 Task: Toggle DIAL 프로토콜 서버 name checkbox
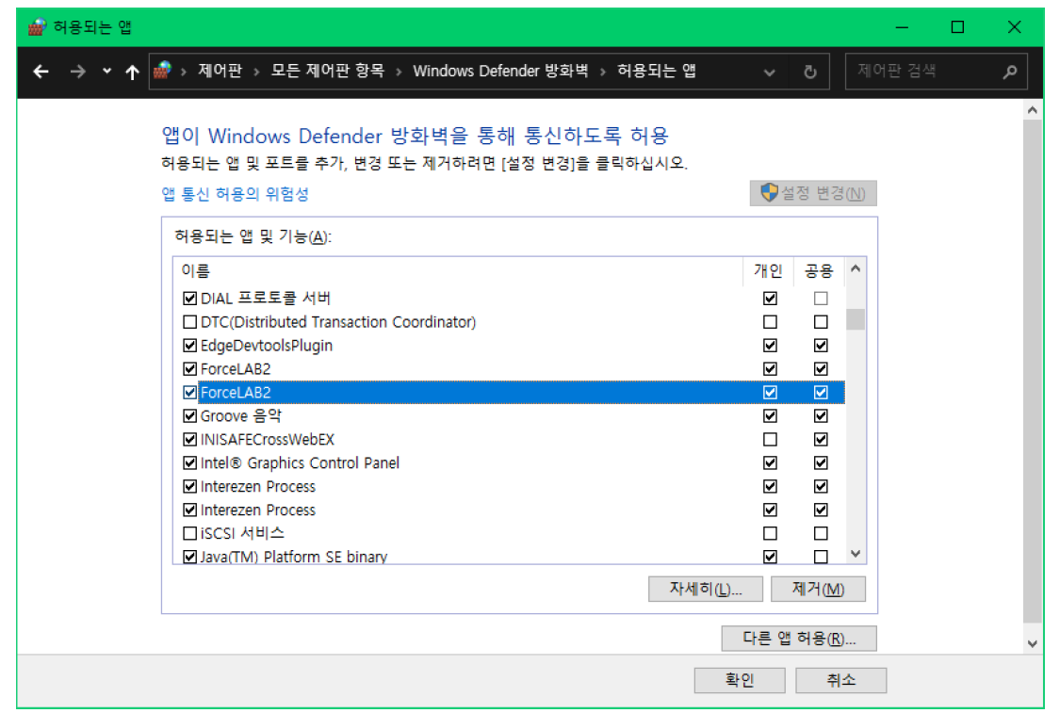pyautogui.click(x=190, y=298)
